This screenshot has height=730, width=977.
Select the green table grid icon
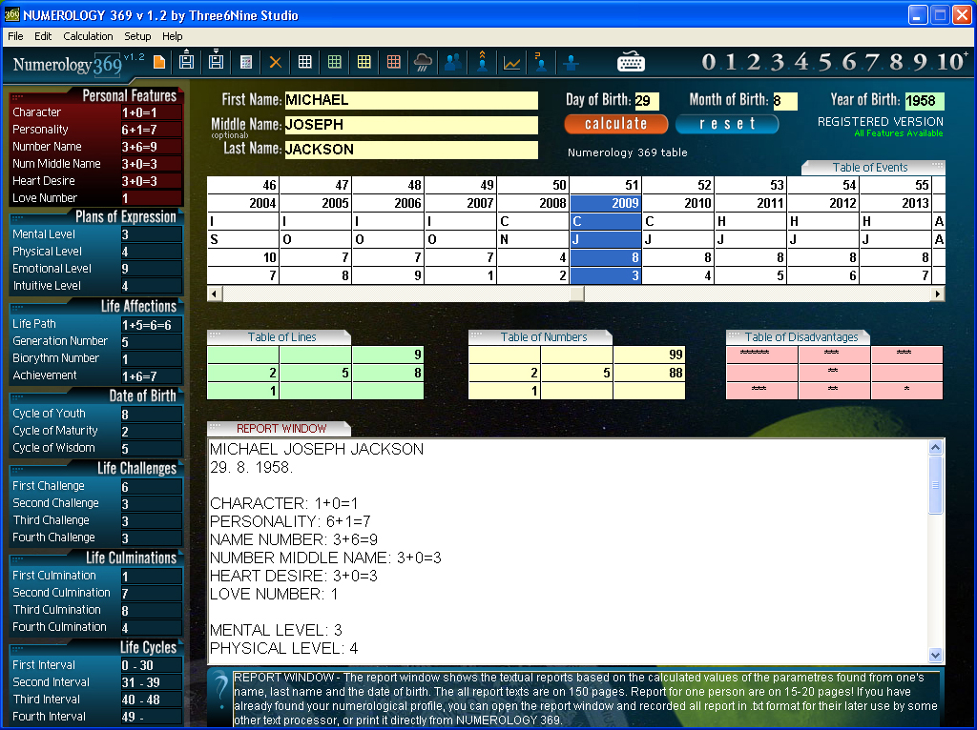(334, 62)
